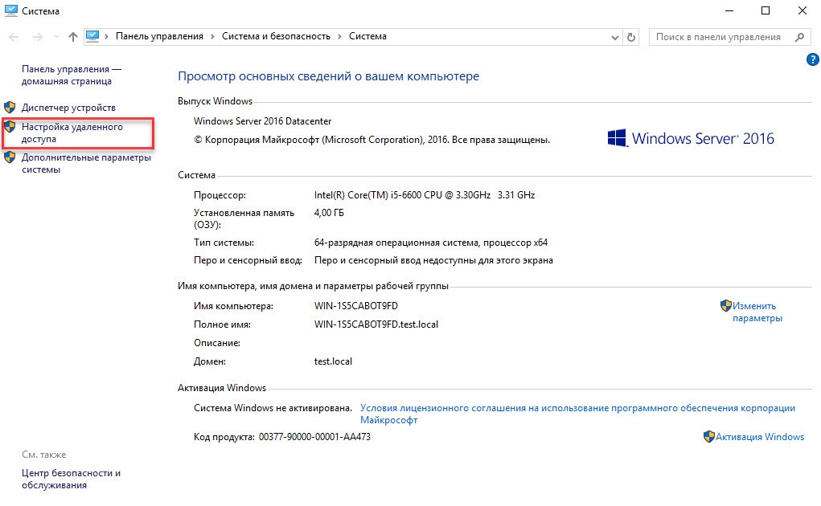Image resolution: width=821 pixels, height=506 pixels.
Task: Click product code '00377-90000-00001-AA473'
Action: point(314,436)
